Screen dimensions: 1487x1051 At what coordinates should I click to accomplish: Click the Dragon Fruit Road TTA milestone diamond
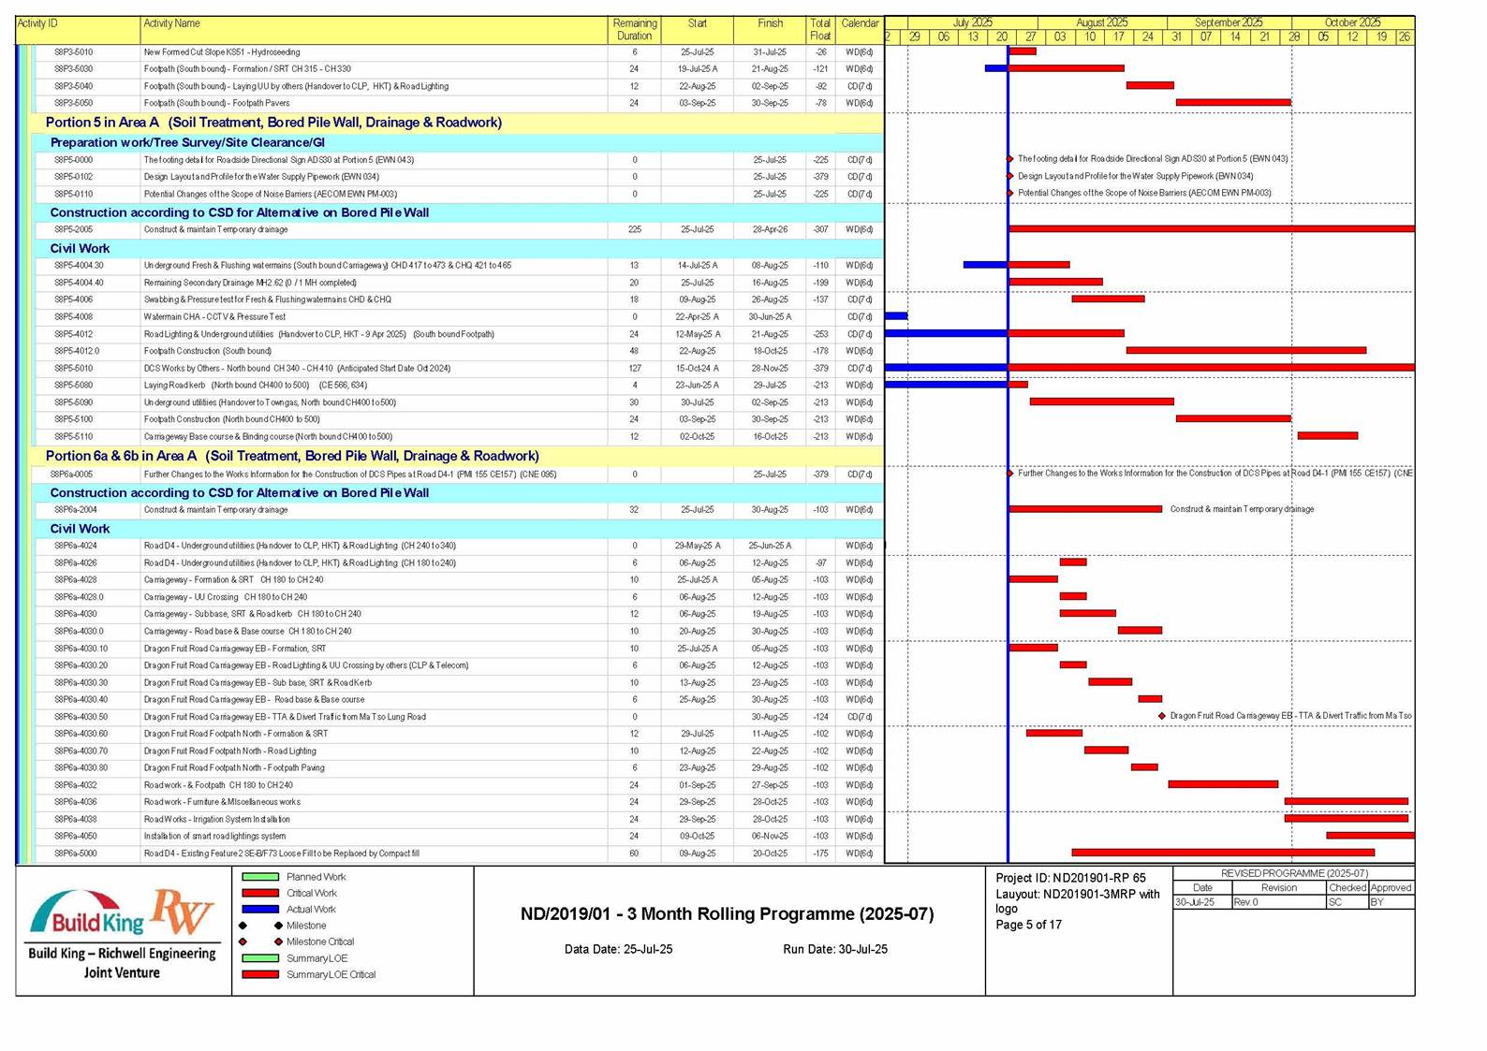(1162, 716)
